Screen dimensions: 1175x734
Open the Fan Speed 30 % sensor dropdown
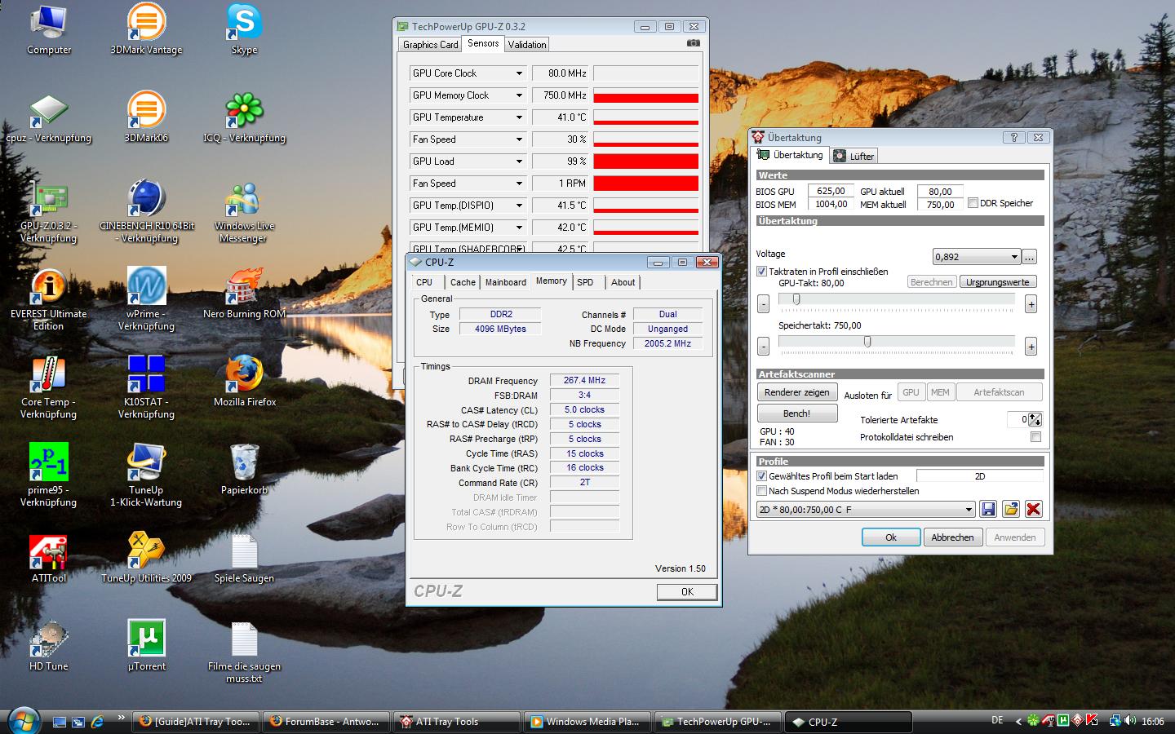tap(518, 139)
